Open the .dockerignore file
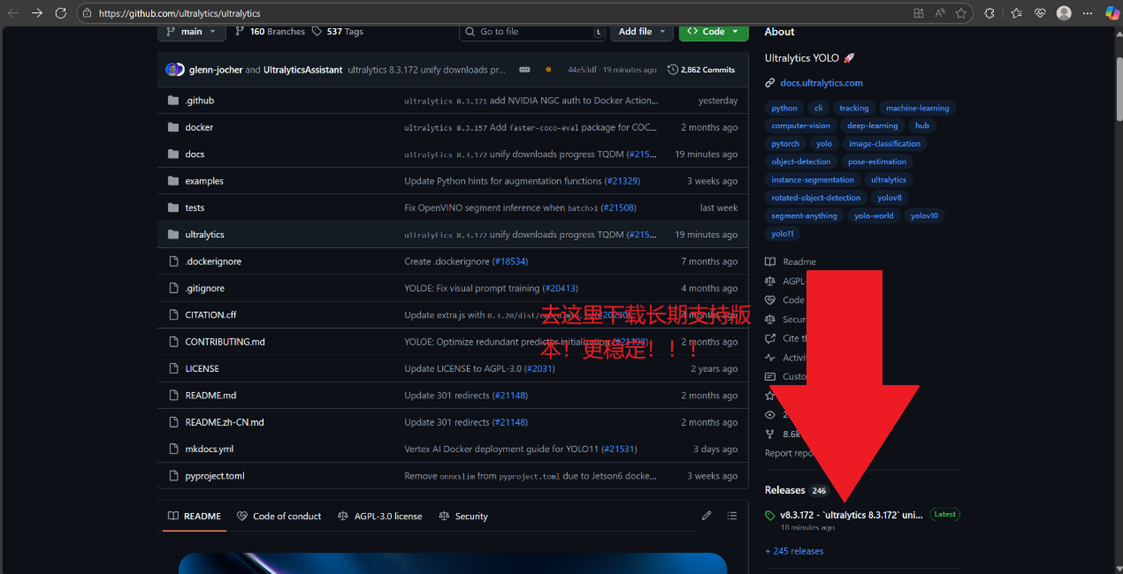The image size is (1123, 574). [x=213, y=261]
